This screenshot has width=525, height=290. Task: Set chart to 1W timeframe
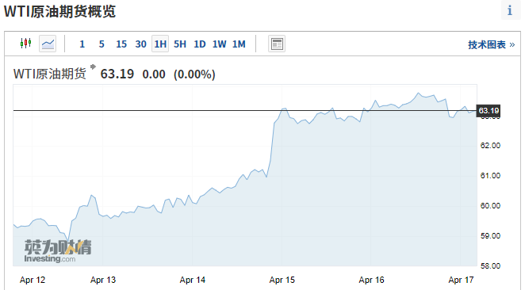tap(220, 44)
